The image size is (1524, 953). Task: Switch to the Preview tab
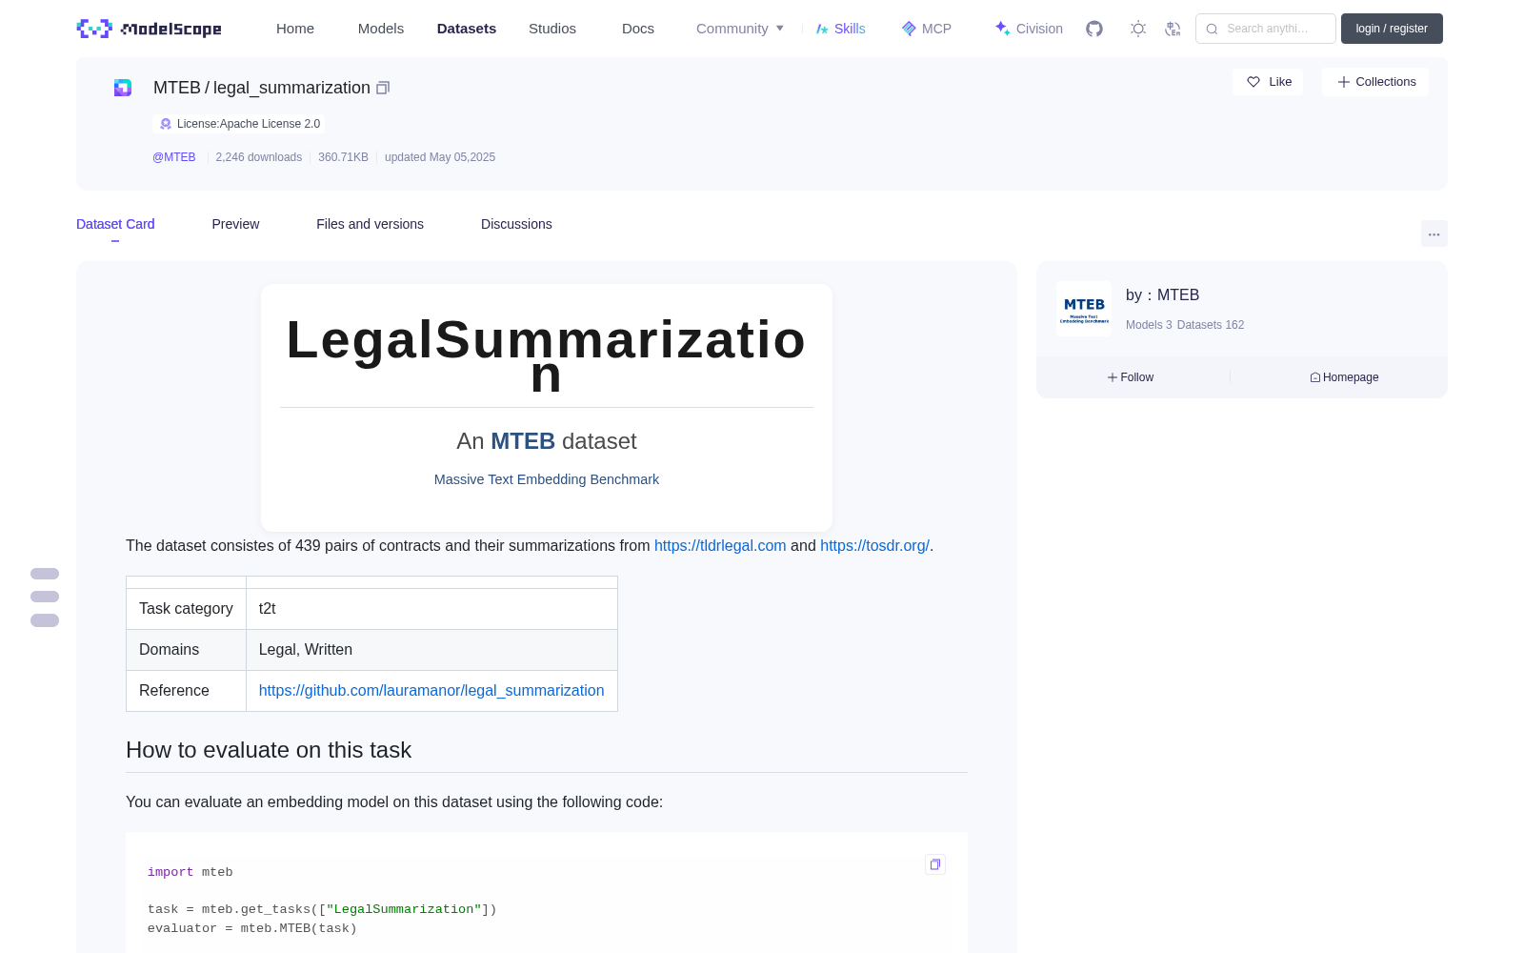(235, 224)
